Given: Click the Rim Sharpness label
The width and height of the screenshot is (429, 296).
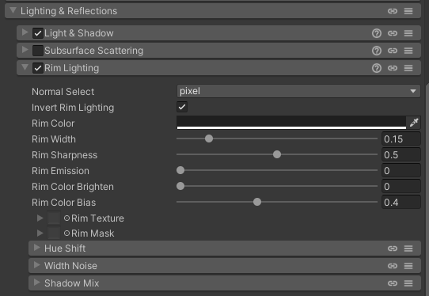Looking at the screenshot, I should pos(65,155).
